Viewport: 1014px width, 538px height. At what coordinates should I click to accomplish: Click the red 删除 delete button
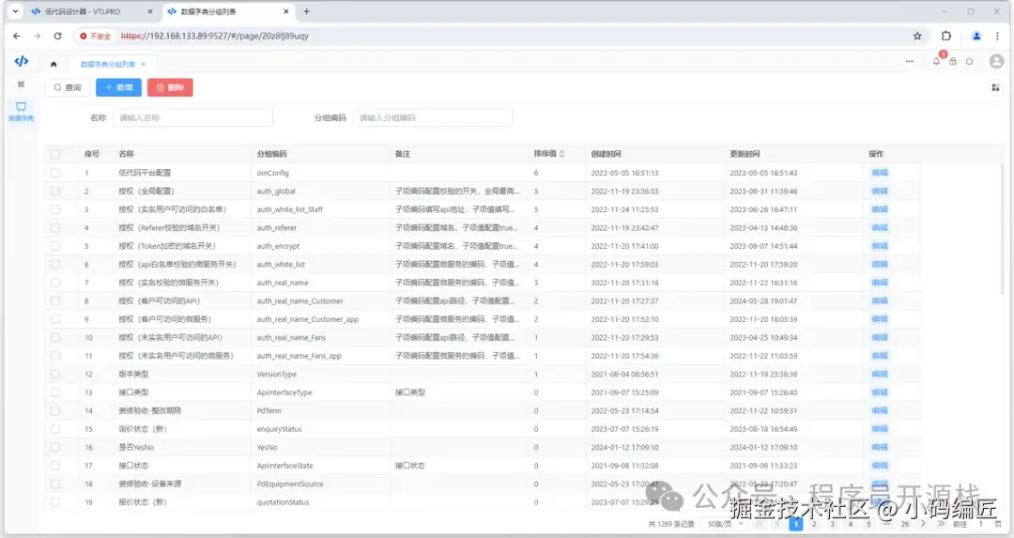[x=170, y=87]
